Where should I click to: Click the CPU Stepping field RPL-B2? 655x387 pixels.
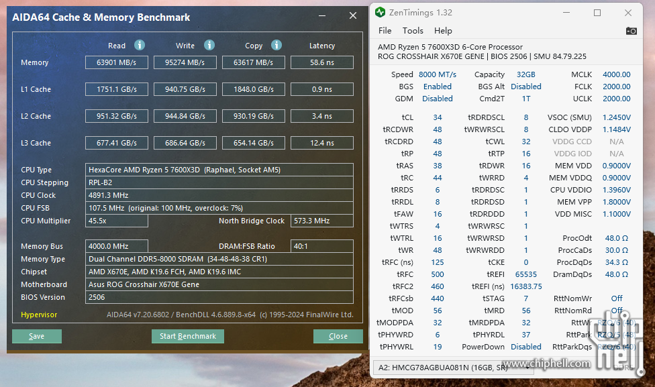pos(219,182)
